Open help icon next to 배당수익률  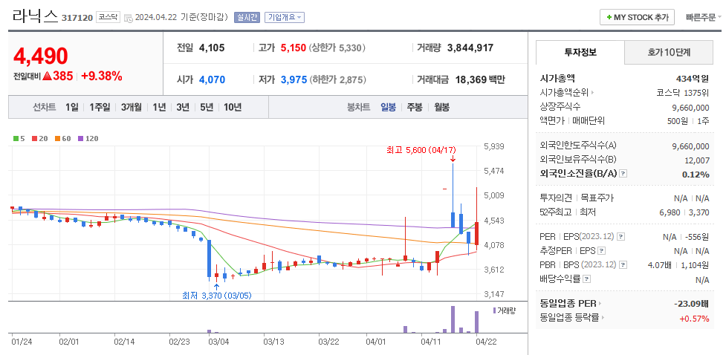(x=586, y=279)
